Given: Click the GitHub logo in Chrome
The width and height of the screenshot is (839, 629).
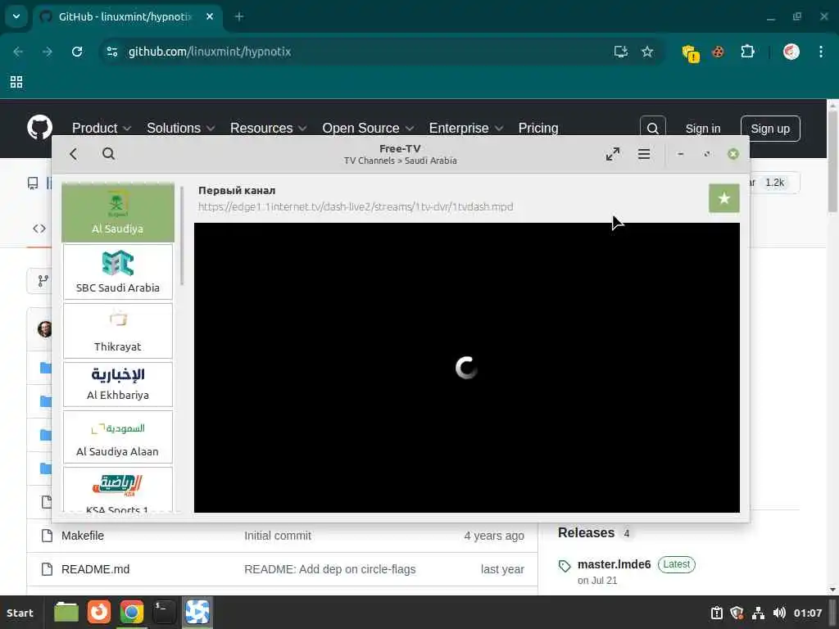Looking at the screenshot, I should (39, 128).
